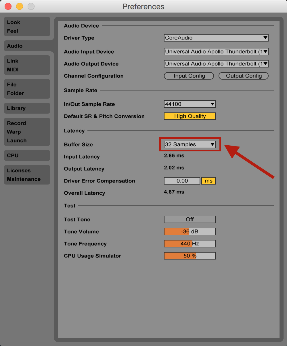Screen dimensions: 287x346
Task: Open the Audio Output Device dropdown
Action: [216, 64]
